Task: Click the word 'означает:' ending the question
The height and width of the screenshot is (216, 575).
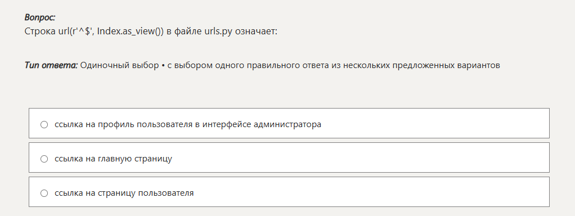Action: 256,31
